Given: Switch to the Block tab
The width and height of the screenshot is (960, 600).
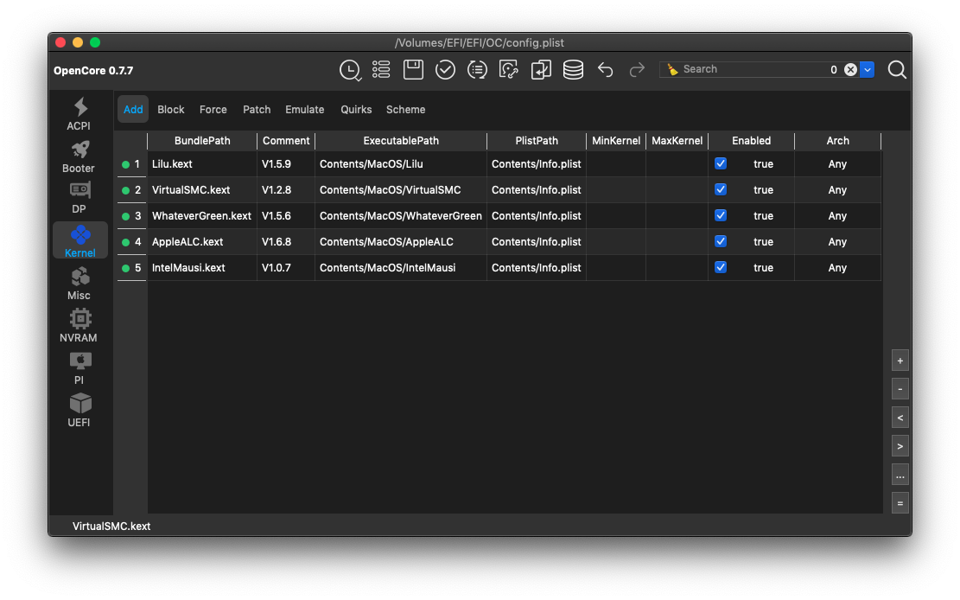Looking at the screenshot, I should [x=171, y=110].
